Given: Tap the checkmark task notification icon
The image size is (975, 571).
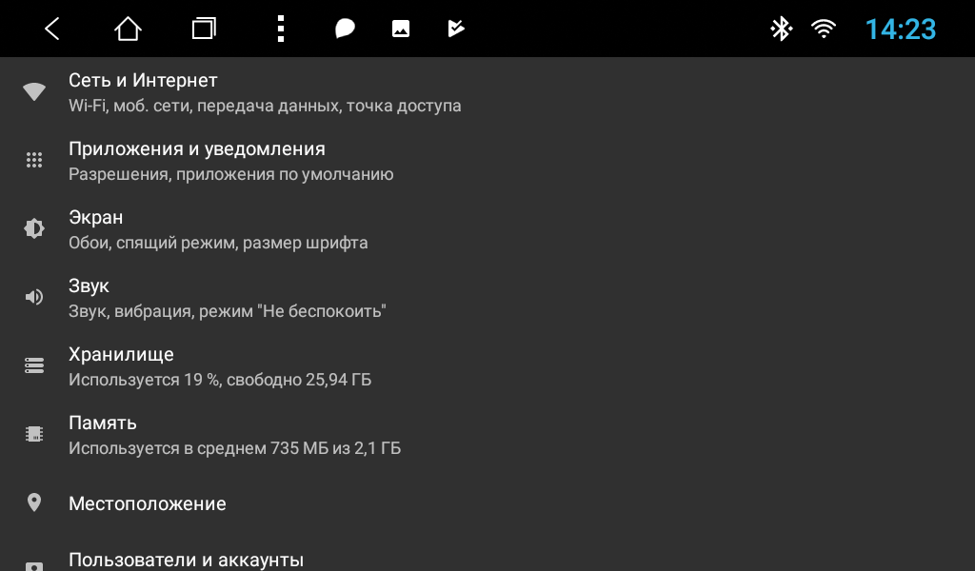Looking at the screenshot, I should click(x=456, y=29).
